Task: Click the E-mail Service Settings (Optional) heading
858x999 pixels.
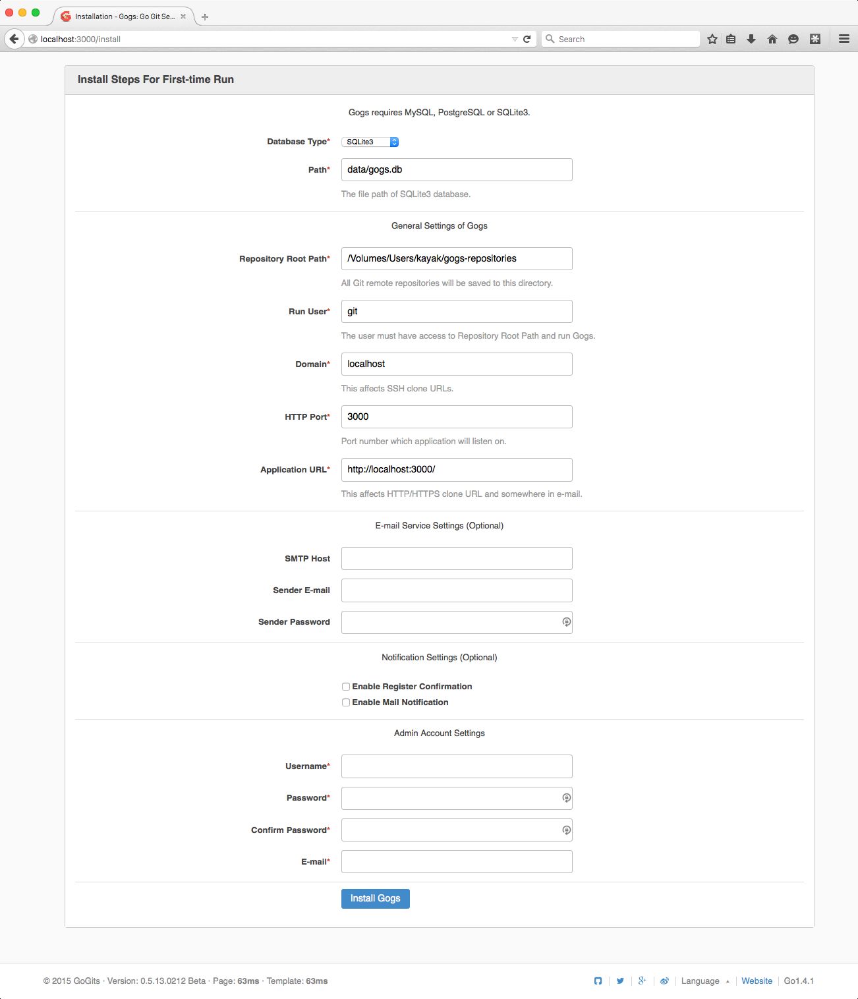Action: click(440, 525)
